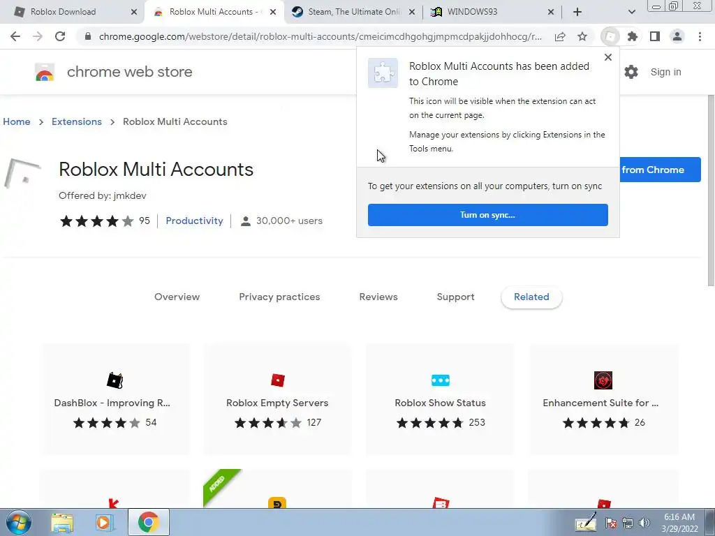This screenshot has height=536, width=715.
Task: Click the address bar URL
Action: (x=320, y=36)
